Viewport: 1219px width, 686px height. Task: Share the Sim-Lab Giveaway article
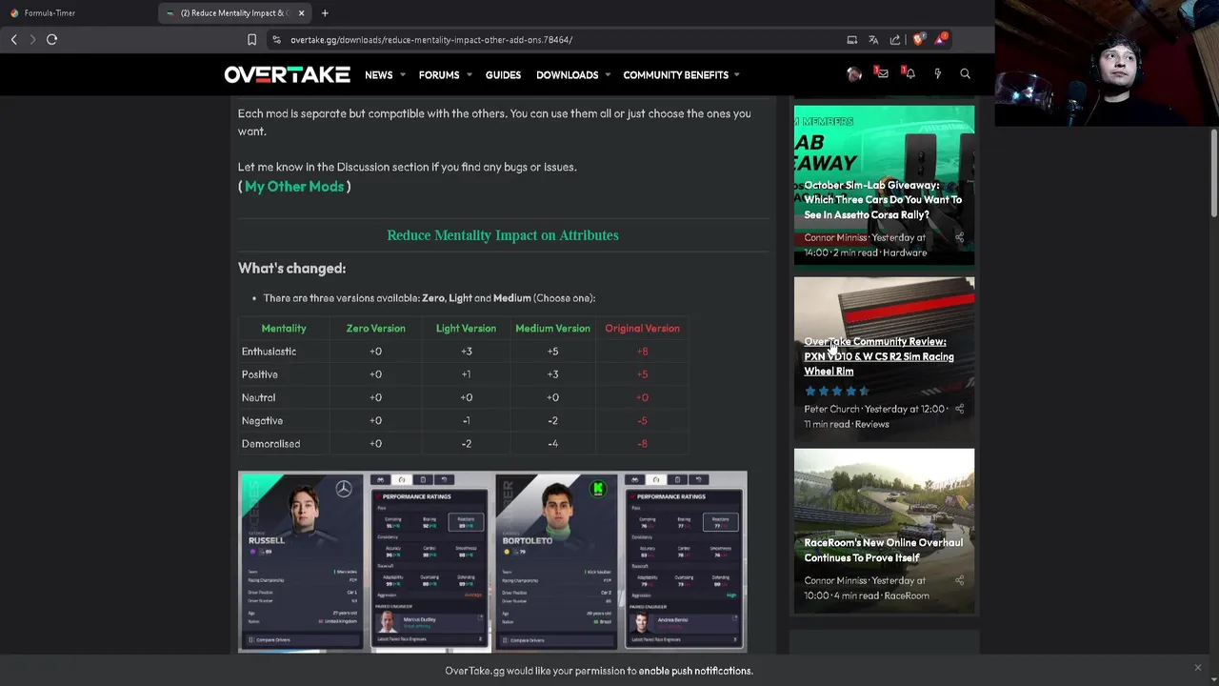coord(959,237)
